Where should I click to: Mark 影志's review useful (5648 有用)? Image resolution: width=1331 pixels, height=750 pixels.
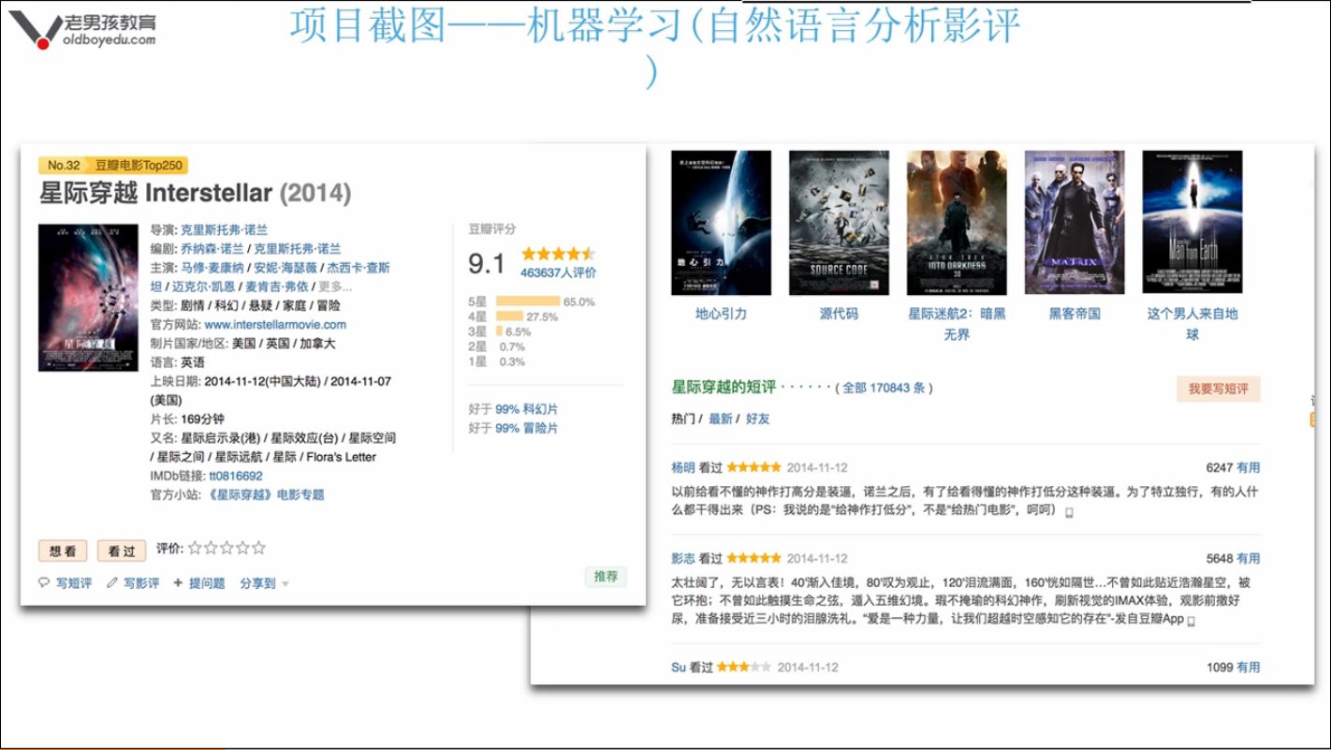click(x=1249, y=558)
